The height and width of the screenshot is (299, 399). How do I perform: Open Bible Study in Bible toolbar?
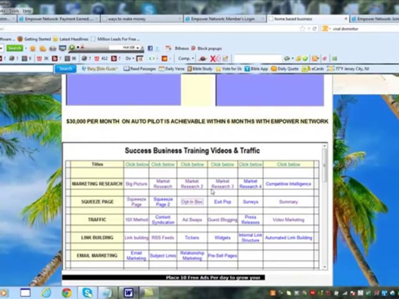pos(200,69)
